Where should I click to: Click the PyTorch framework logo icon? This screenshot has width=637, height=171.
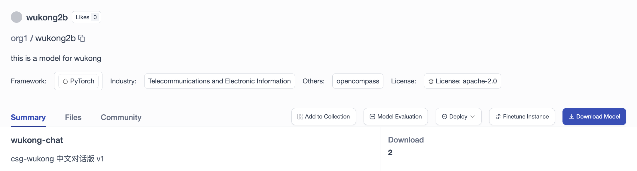[65, 81]
